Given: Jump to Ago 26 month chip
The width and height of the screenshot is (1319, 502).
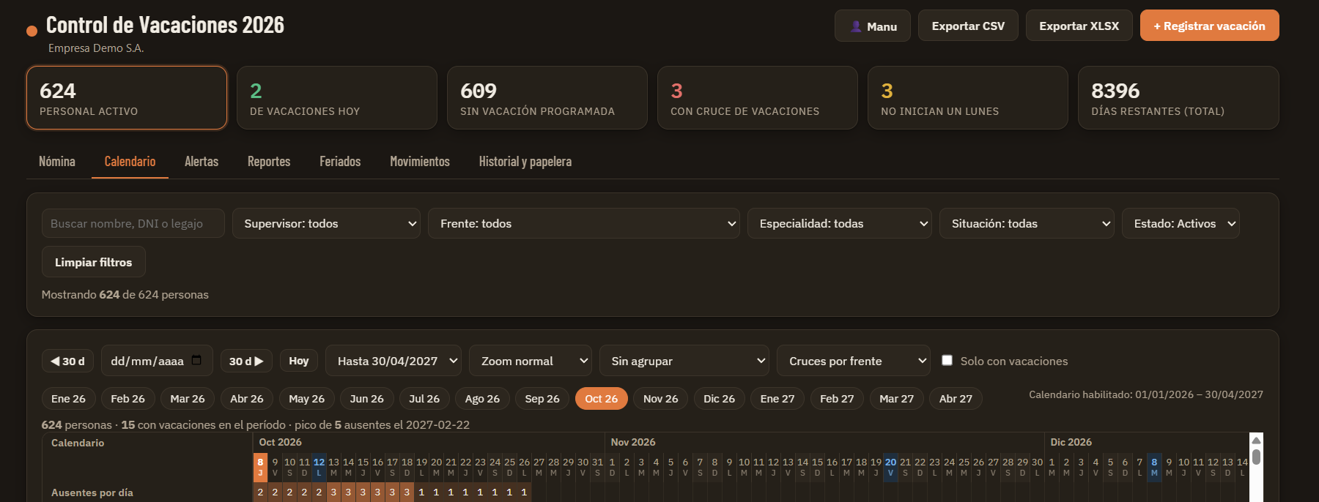Looking at the screenshot, I should [482, 398].
